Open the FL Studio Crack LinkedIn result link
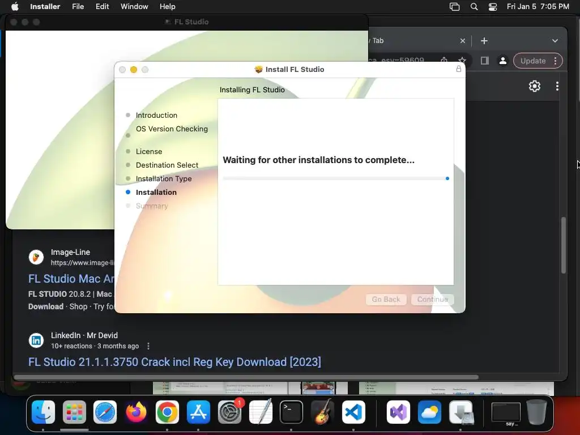The width and height of the screenshot is (580, 435). [174, 362]
